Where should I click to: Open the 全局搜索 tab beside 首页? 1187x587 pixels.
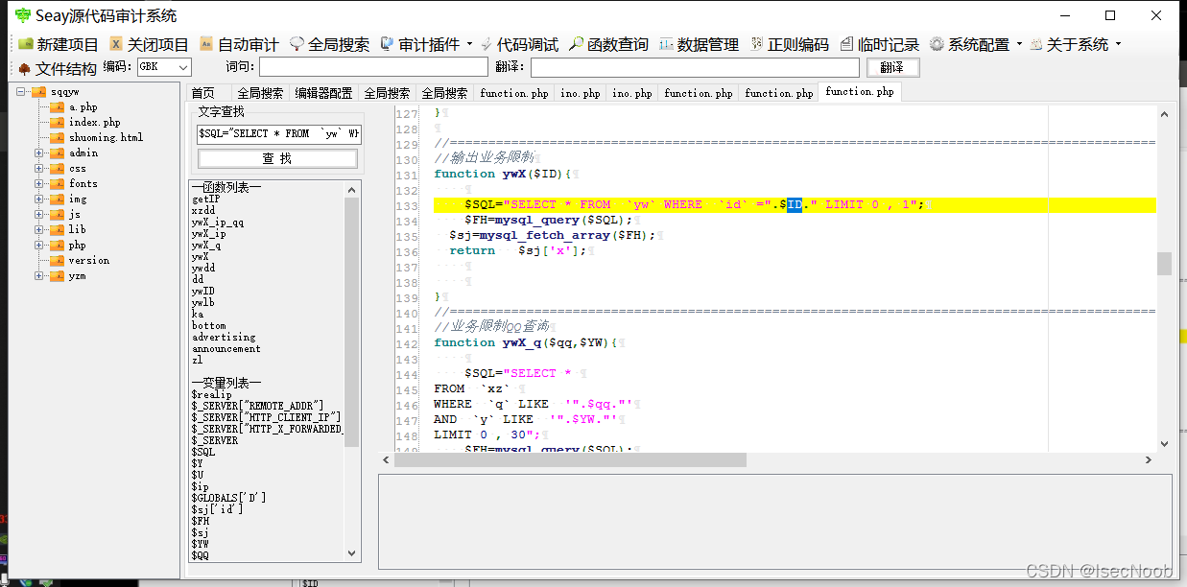pyautogui.click(x=260, y=93)
